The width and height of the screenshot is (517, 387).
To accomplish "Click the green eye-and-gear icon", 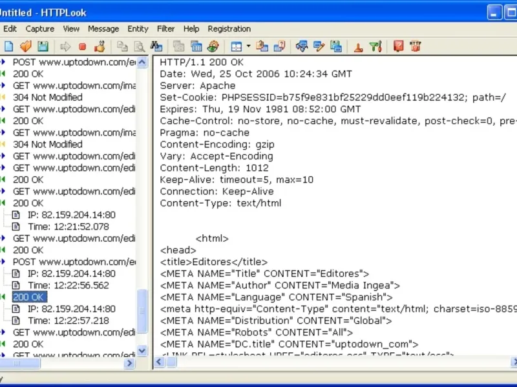I will pos(213,46).
